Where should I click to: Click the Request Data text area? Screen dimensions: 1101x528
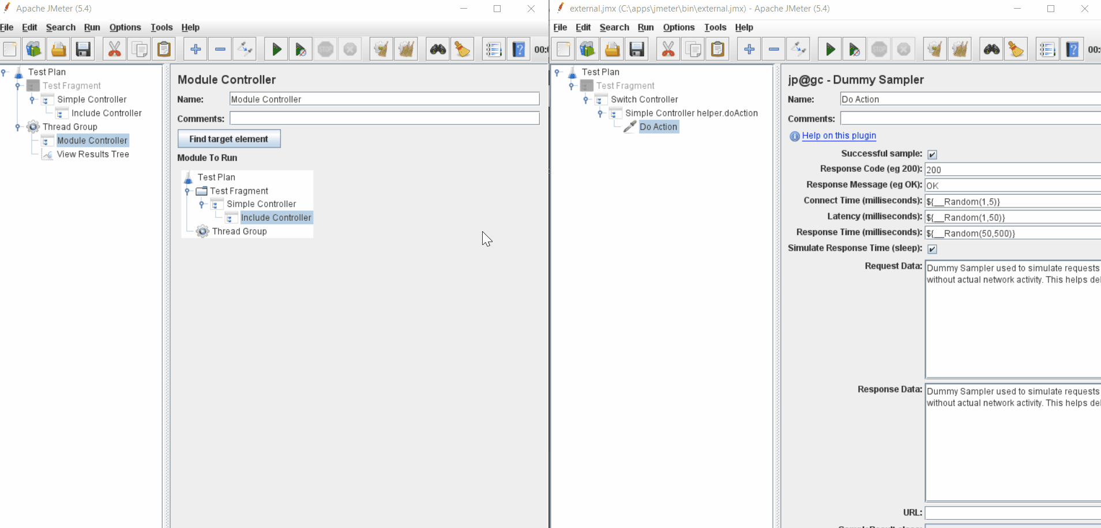pos(1013,319)
